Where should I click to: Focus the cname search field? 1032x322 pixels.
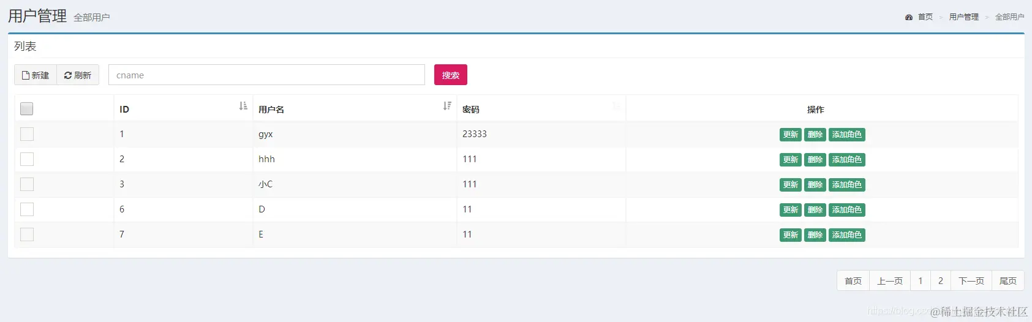(266, 75)
